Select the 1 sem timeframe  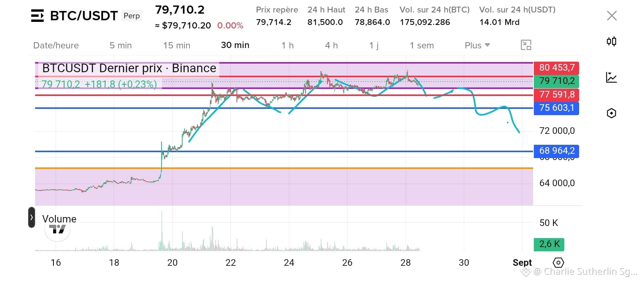(x=422, y=45)
